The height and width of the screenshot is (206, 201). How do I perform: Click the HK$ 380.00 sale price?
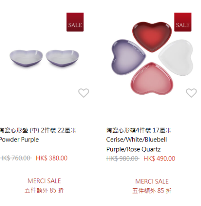[x=51, y=158]
